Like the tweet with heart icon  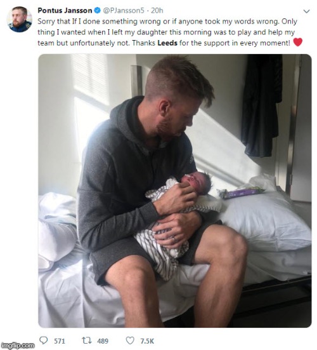[130, 340]
